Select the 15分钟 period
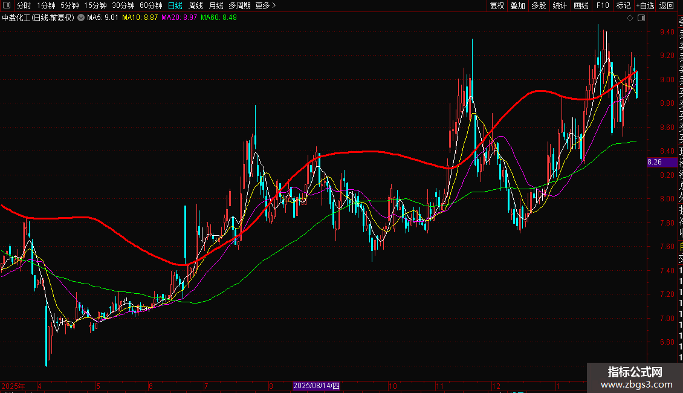Screen dimensions: 683x393 (x=95, y=5)
